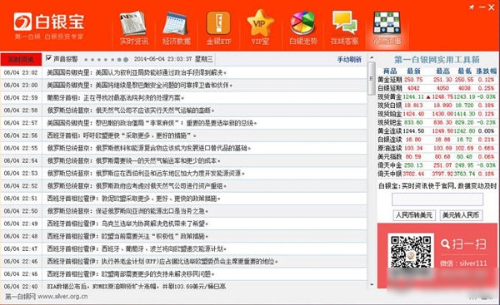Screen dimensions: 500x305
Task: Minimize the 白银宝 window
Action: 482,7
